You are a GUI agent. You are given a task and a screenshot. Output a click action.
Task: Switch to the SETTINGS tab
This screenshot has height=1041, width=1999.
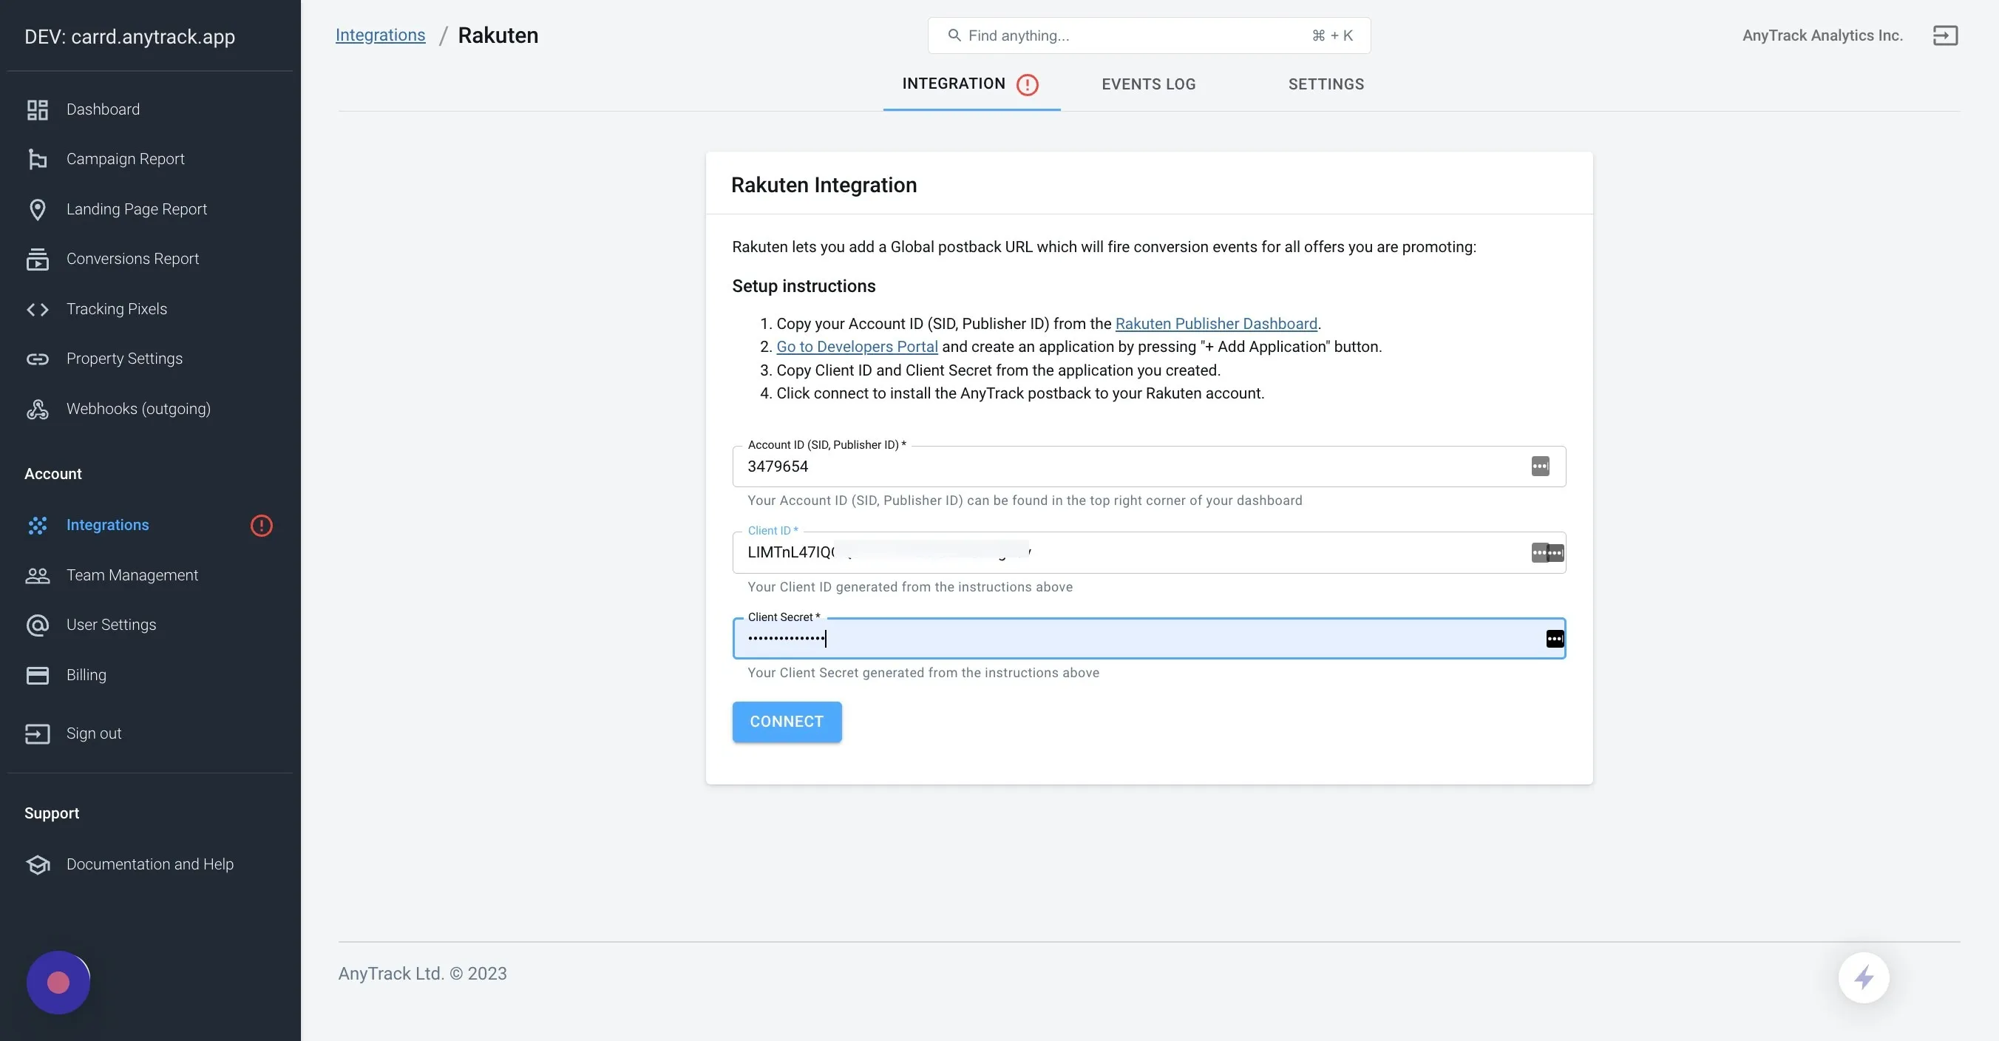point(1326,84)
